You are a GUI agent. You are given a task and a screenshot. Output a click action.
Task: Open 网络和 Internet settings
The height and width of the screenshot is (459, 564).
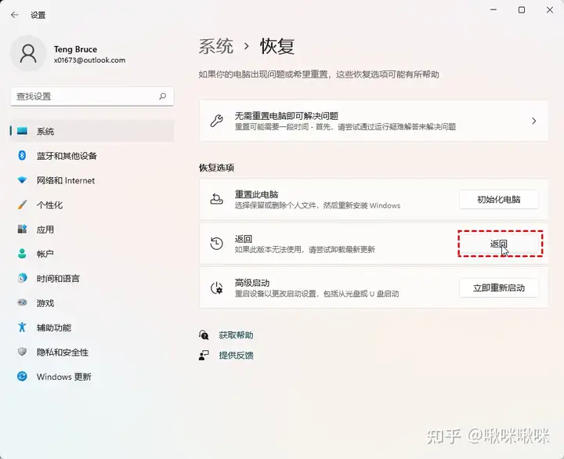pyautogui.click(x=92, y=180)
